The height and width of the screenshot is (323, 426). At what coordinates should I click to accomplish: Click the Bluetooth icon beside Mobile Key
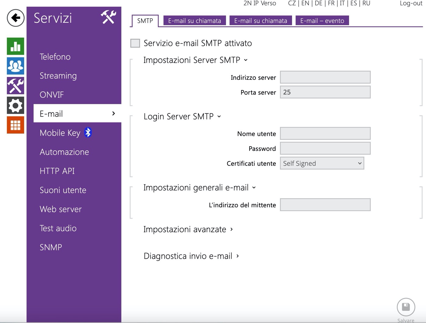pyautogui.click(x=88, y=132)
